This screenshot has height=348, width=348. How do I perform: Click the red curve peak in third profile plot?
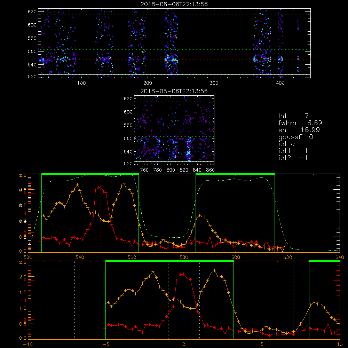pyautogui.click(x=101, y=187)
